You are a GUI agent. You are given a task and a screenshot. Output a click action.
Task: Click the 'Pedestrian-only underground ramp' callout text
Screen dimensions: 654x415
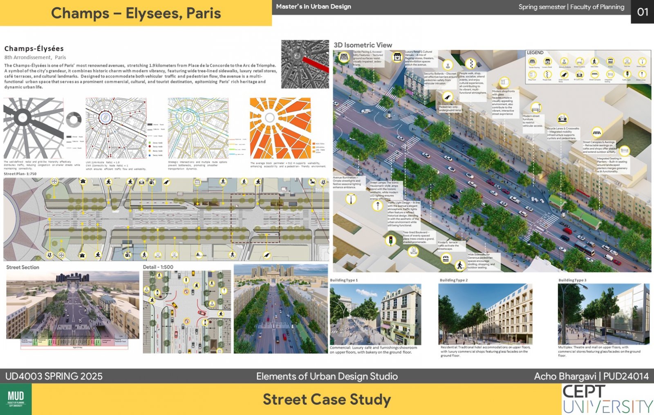point(450,109)
